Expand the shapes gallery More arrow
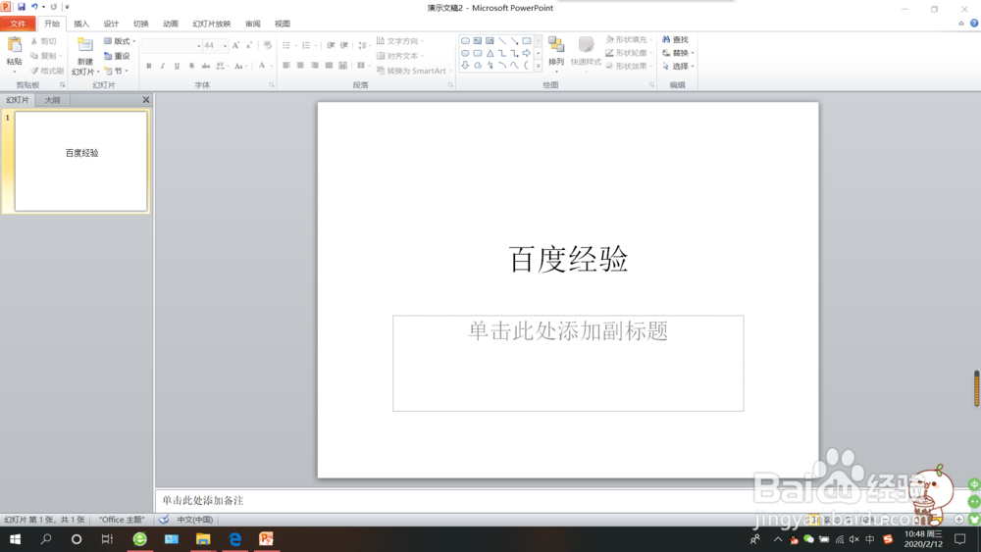The width and height of the screenshot is (981, 552). pyautogui.click(x=538, y=65)
